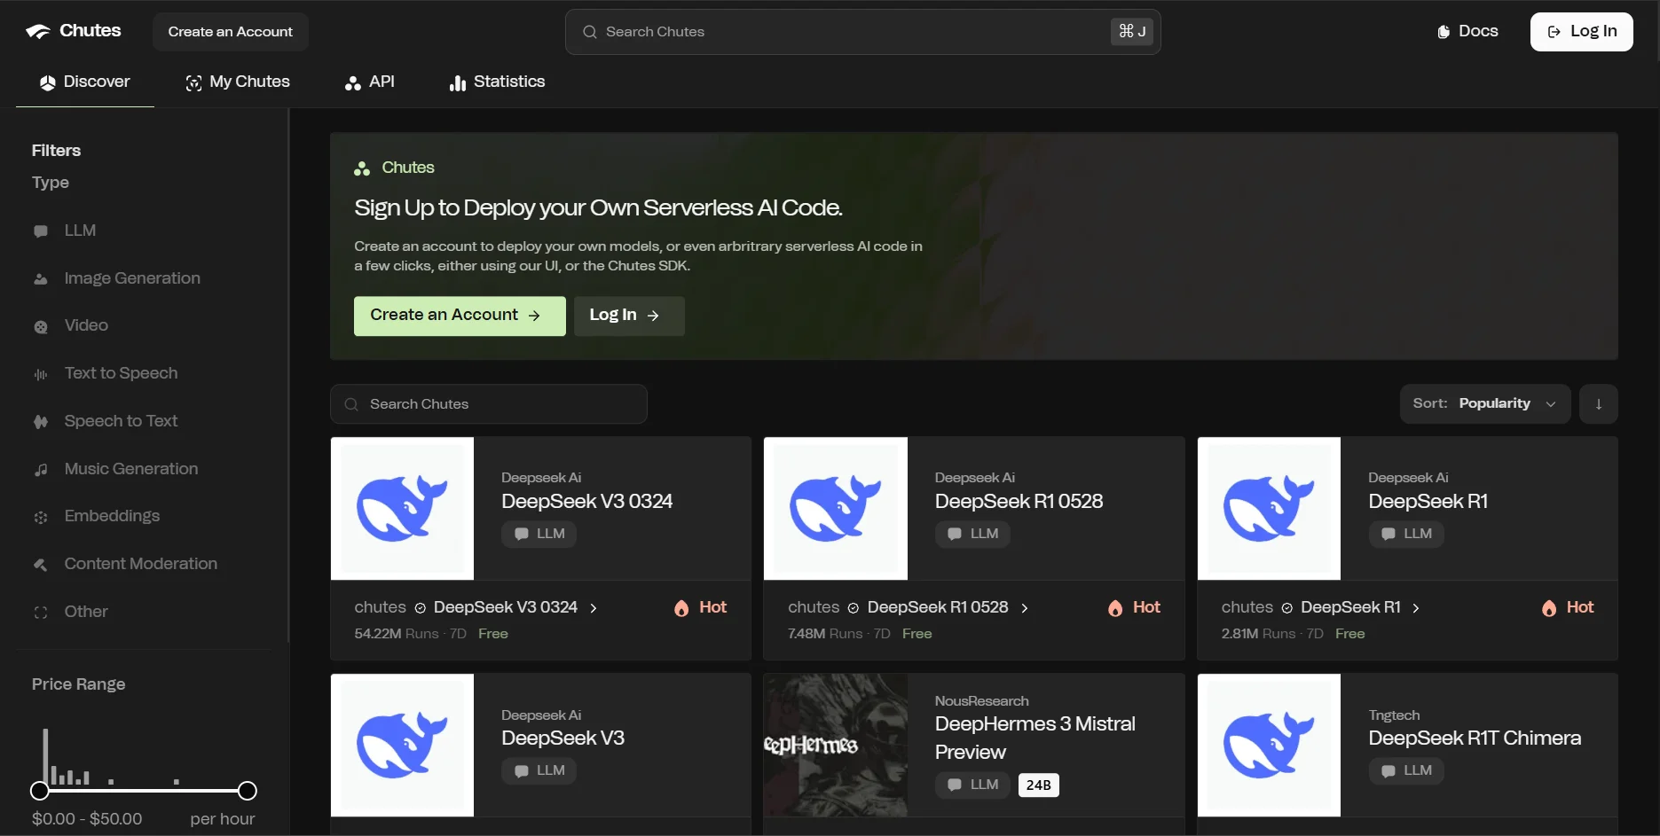The width and height of the screenshot is (1660, 836).
Task: Click the price range slider track
Action: tap(144, 791)
